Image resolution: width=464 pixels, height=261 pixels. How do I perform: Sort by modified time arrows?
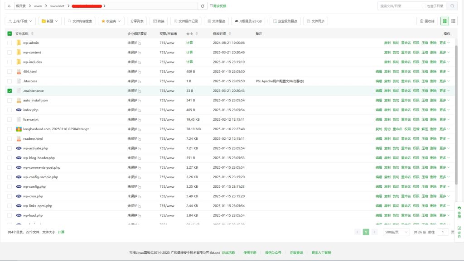point(230,33)
